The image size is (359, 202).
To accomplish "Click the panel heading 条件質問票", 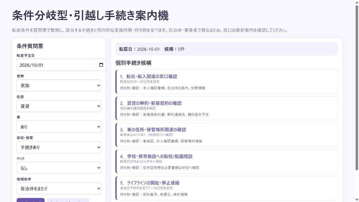I will (30, 46).
